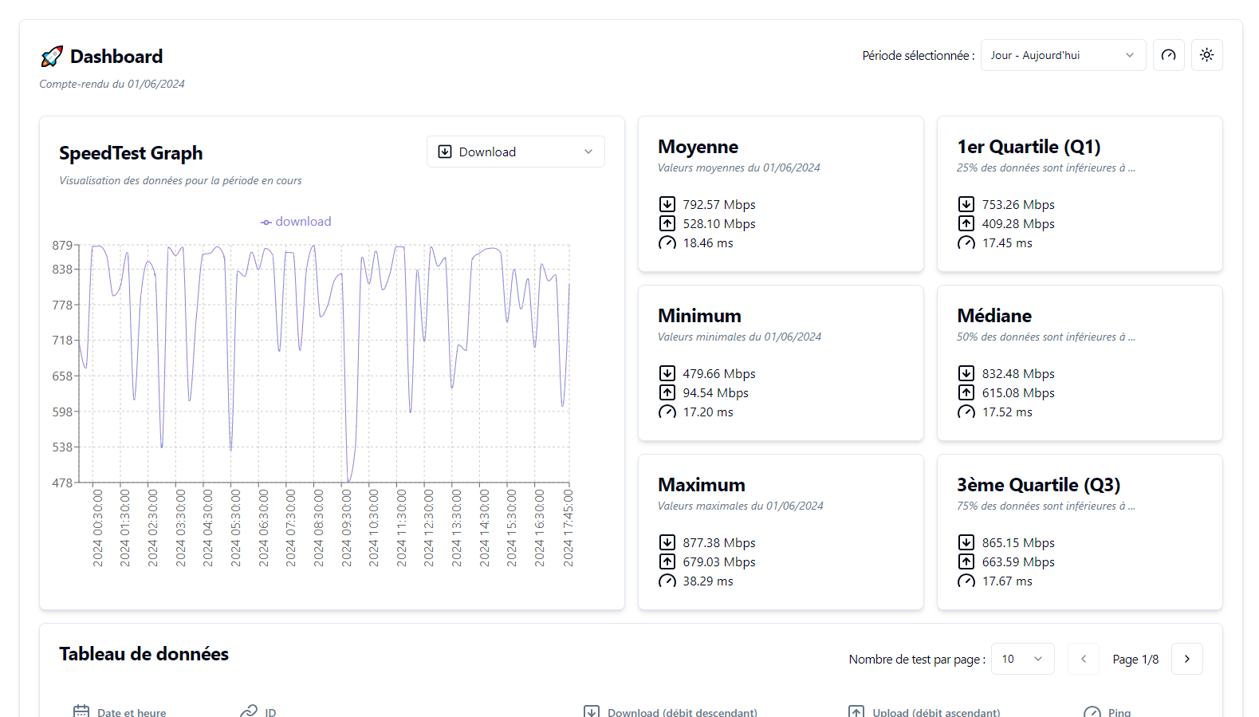Click the ping gauge icon in Maximum card
Viewport: 1259px width, 717px height.
667,581
